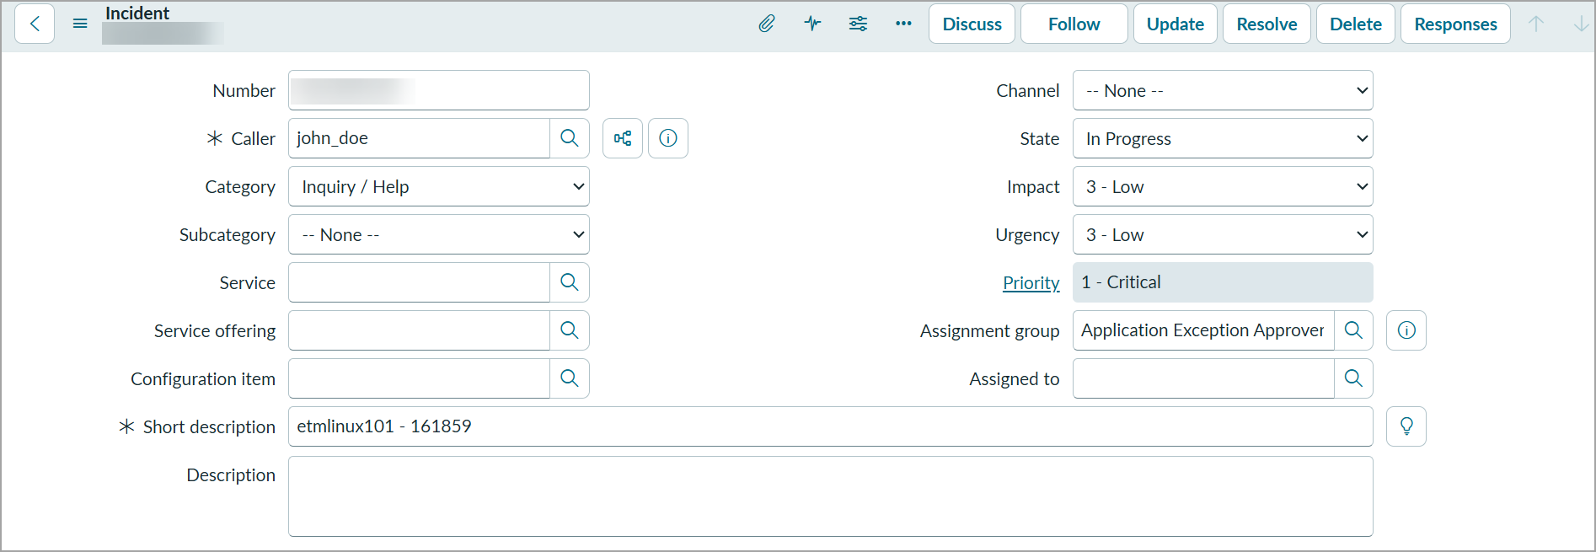This screenshot has height=552, width=1596.
Task: Open the State dropdown
Action: tap(1223, 138)
